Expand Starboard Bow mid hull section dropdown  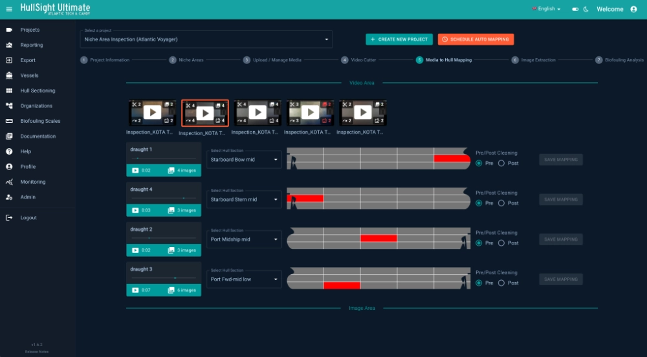(x=245, y=160)
